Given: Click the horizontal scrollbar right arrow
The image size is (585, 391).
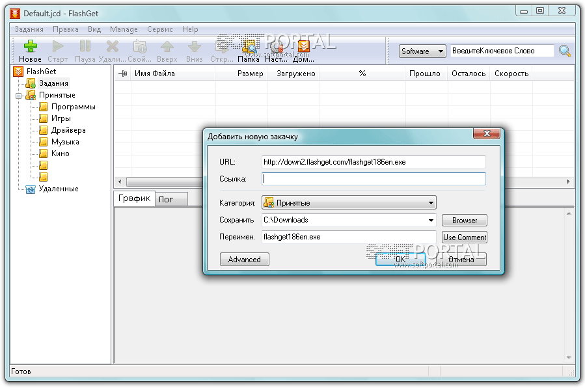Looking at the screenshot, I should click(568, 182).
